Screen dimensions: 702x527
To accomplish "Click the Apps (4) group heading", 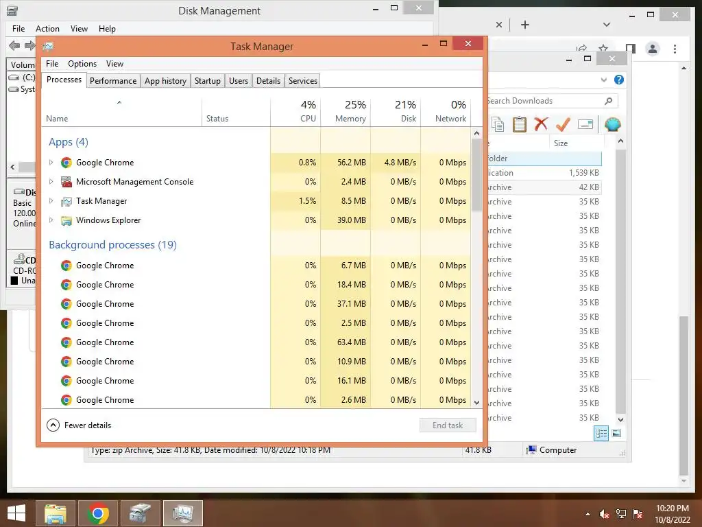I will pos(69,142).
